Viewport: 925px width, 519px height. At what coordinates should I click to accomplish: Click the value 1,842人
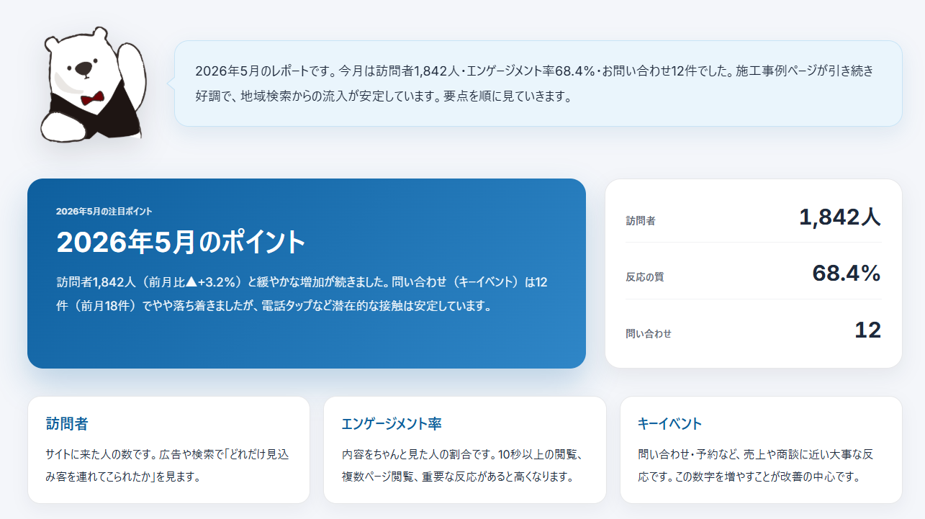click(840, 217)
